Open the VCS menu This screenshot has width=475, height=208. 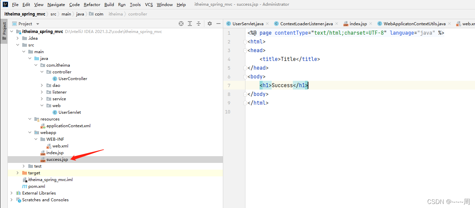click(x=149, y=4)
